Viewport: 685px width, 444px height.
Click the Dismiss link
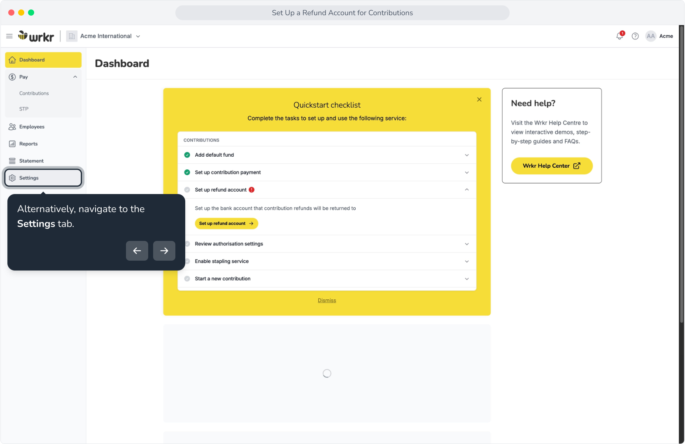click(327, 301)
